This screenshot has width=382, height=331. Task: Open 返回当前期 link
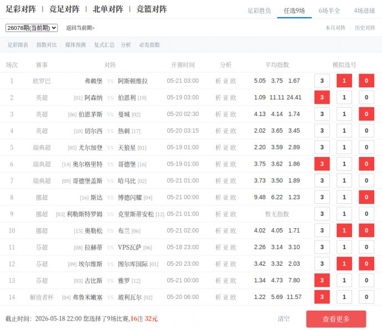[x=80, y=28]
